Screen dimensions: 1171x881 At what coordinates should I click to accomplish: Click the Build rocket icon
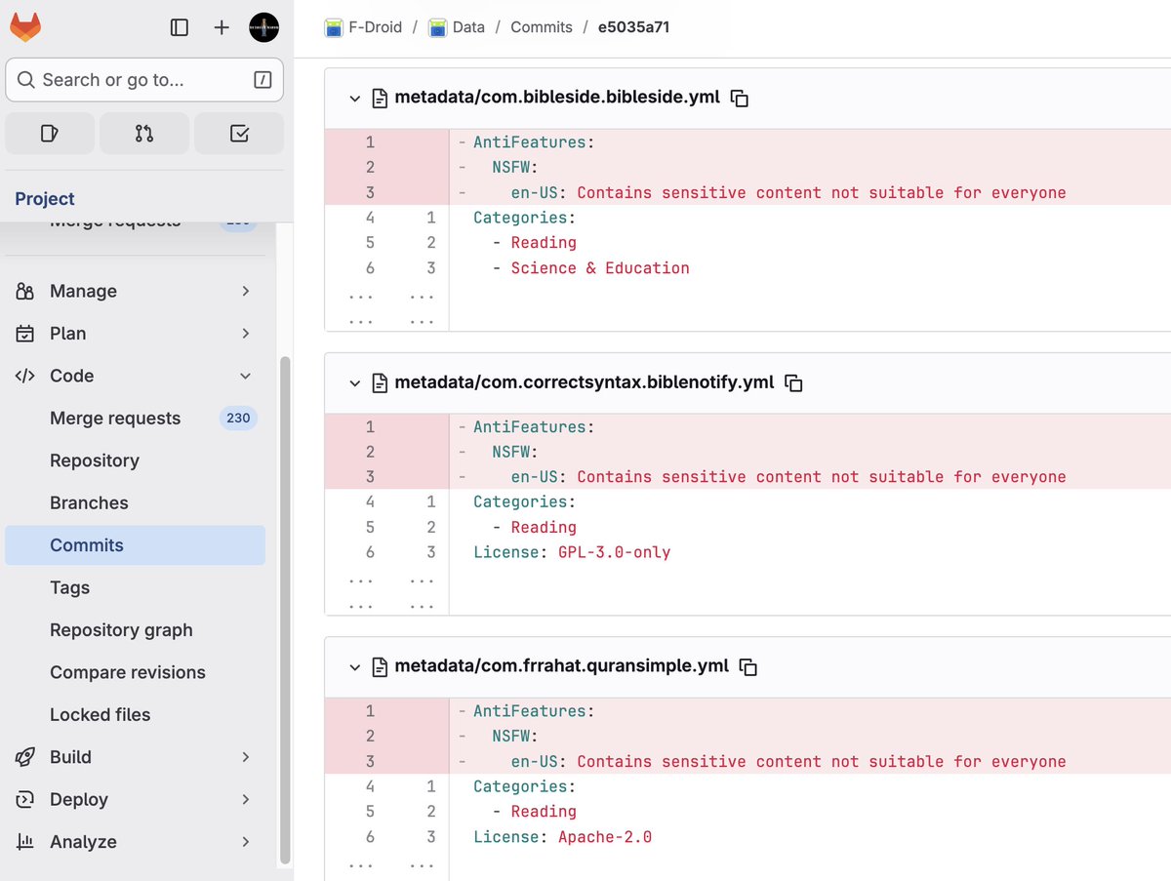point(25,757)
